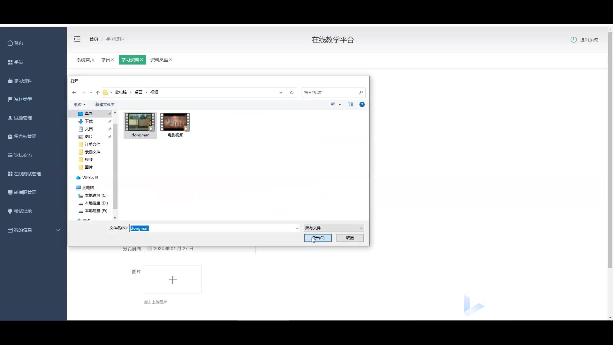The image size is (613, 345).
Task: Open 轮播图管理 in left sidebar
Action: [22, 192]
